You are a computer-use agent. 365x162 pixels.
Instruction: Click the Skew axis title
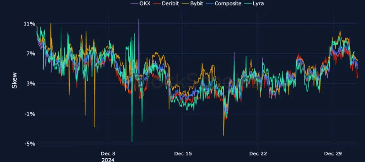(x=14, y=81)
